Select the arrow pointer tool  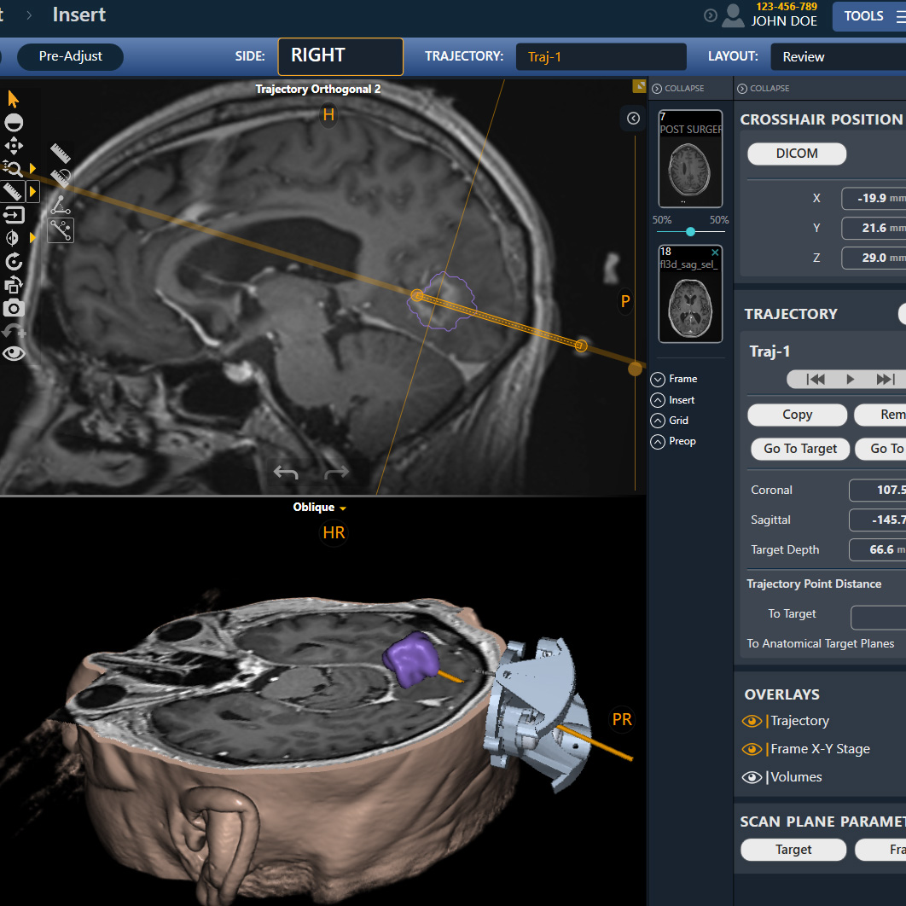14,97
